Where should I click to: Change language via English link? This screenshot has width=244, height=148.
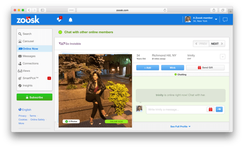(25, 110)
